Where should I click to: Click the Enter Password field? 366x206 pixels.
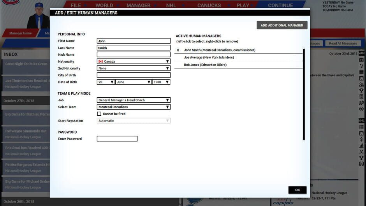(117, 139)
